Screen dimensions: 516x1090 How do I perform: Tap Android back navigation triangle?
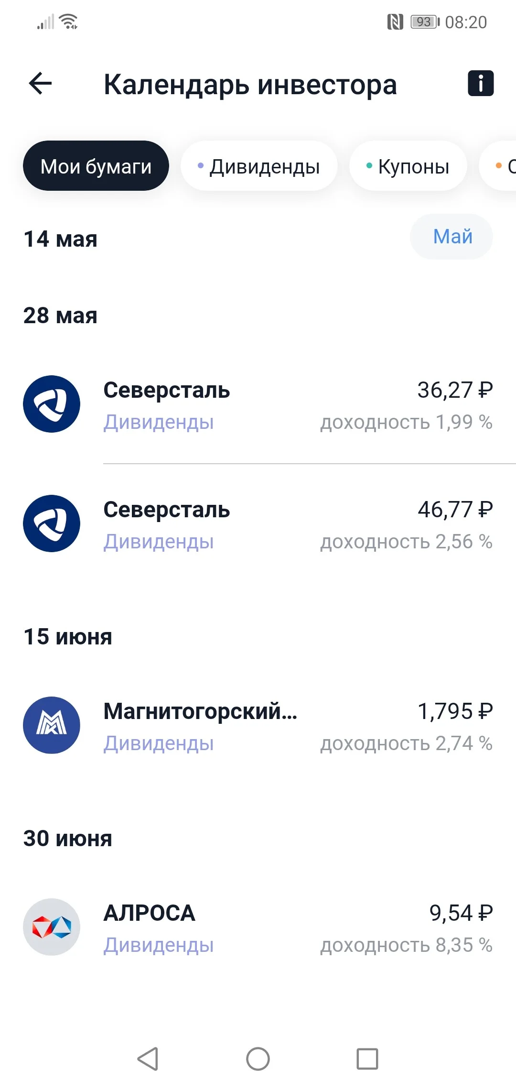pyautogui.click(x=148, y=1058)
